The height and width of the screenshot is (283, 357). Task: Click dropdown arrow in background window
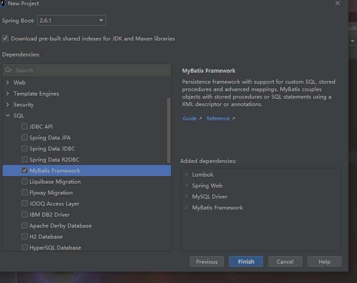[x=353, y=41]
